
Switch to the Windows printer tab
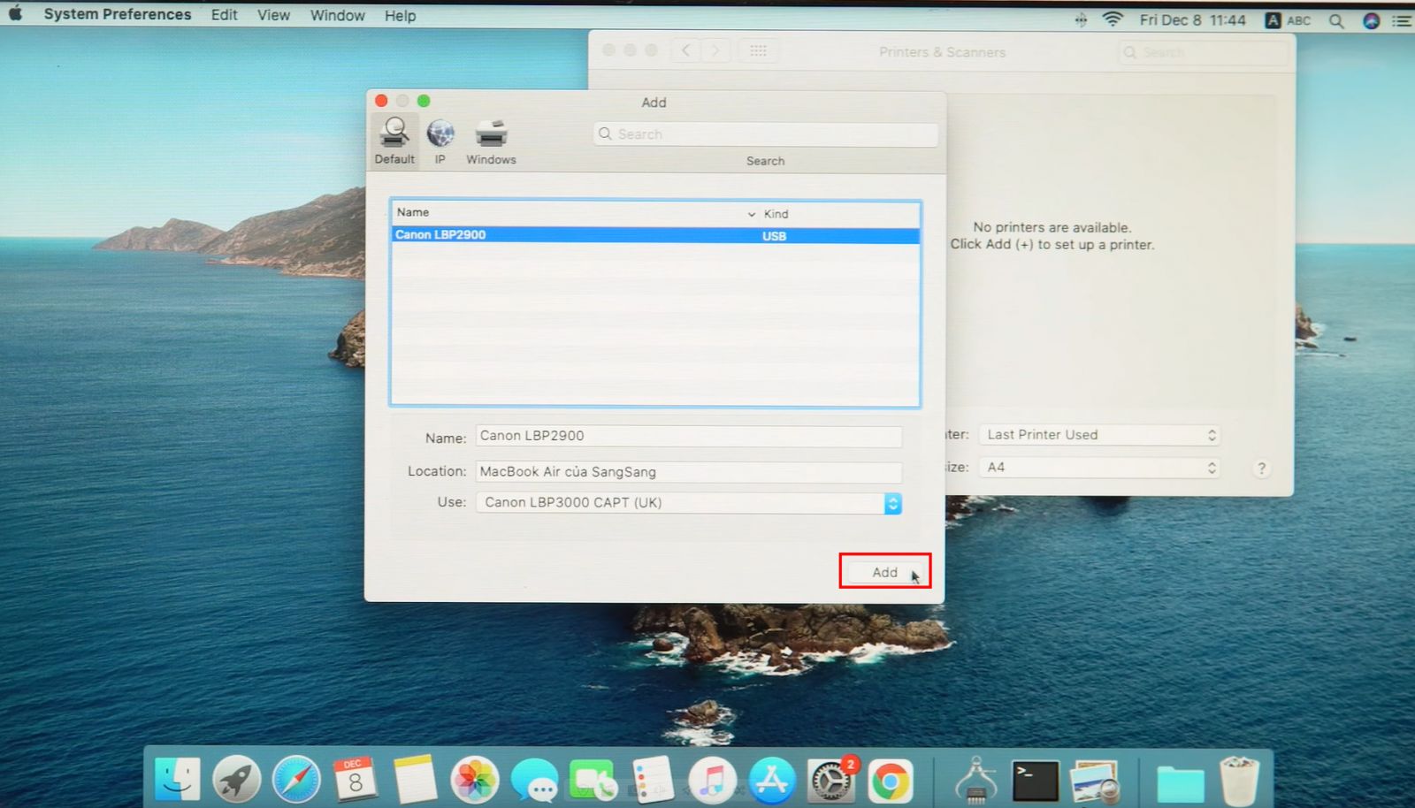[491, 141]
